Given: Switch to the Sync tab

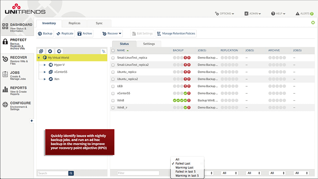Looking at the screenshot, I should click(99, 23).
